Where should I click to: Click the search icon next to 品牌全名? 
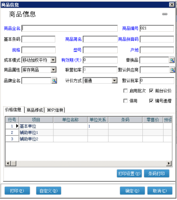click(x=54, y=81)
